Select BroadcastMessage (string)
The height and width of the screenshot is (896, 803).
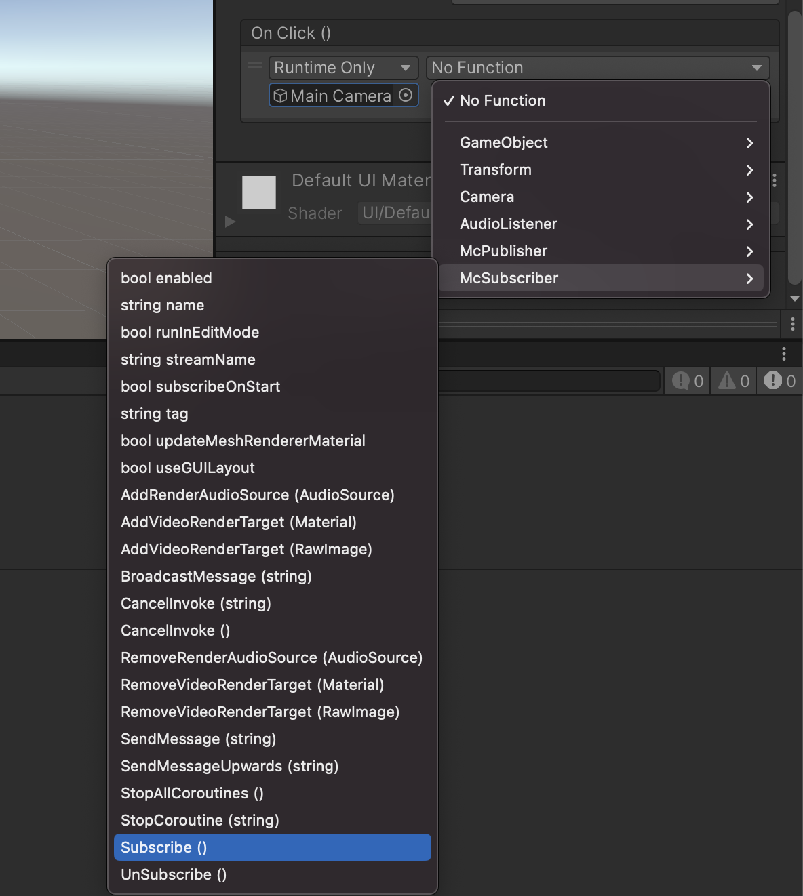pos(273,576)
